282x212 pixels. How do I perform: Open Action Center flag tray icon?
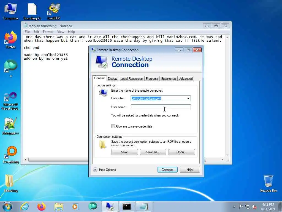(x=240, y=207)
